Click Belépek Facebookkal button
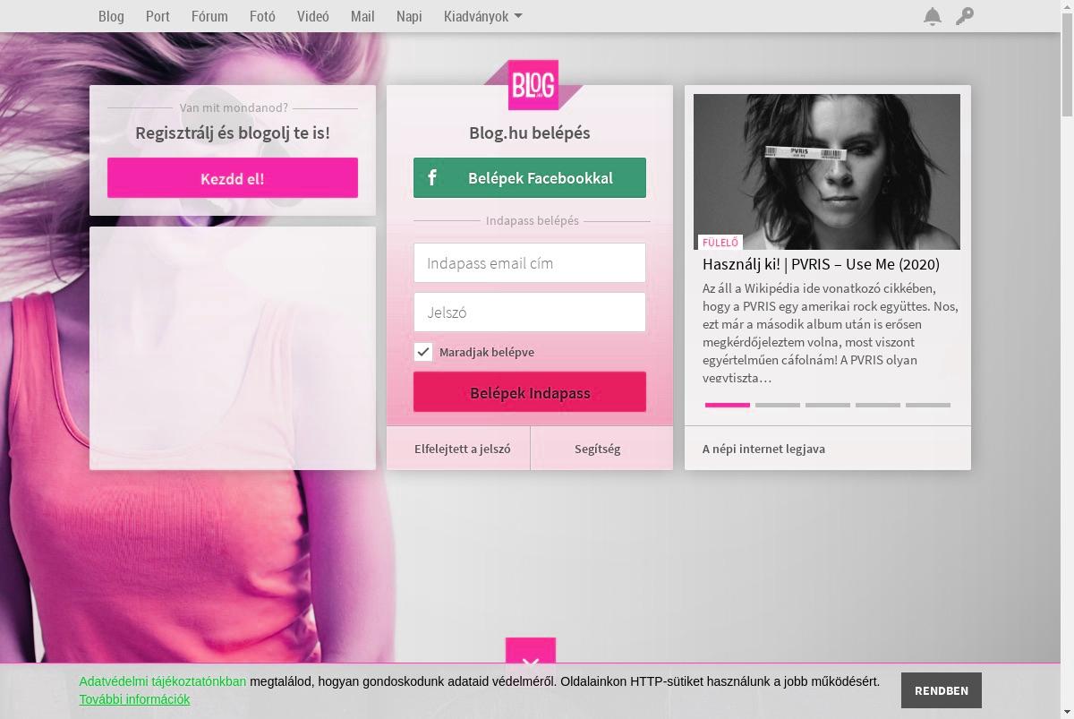 coord(530,177)
